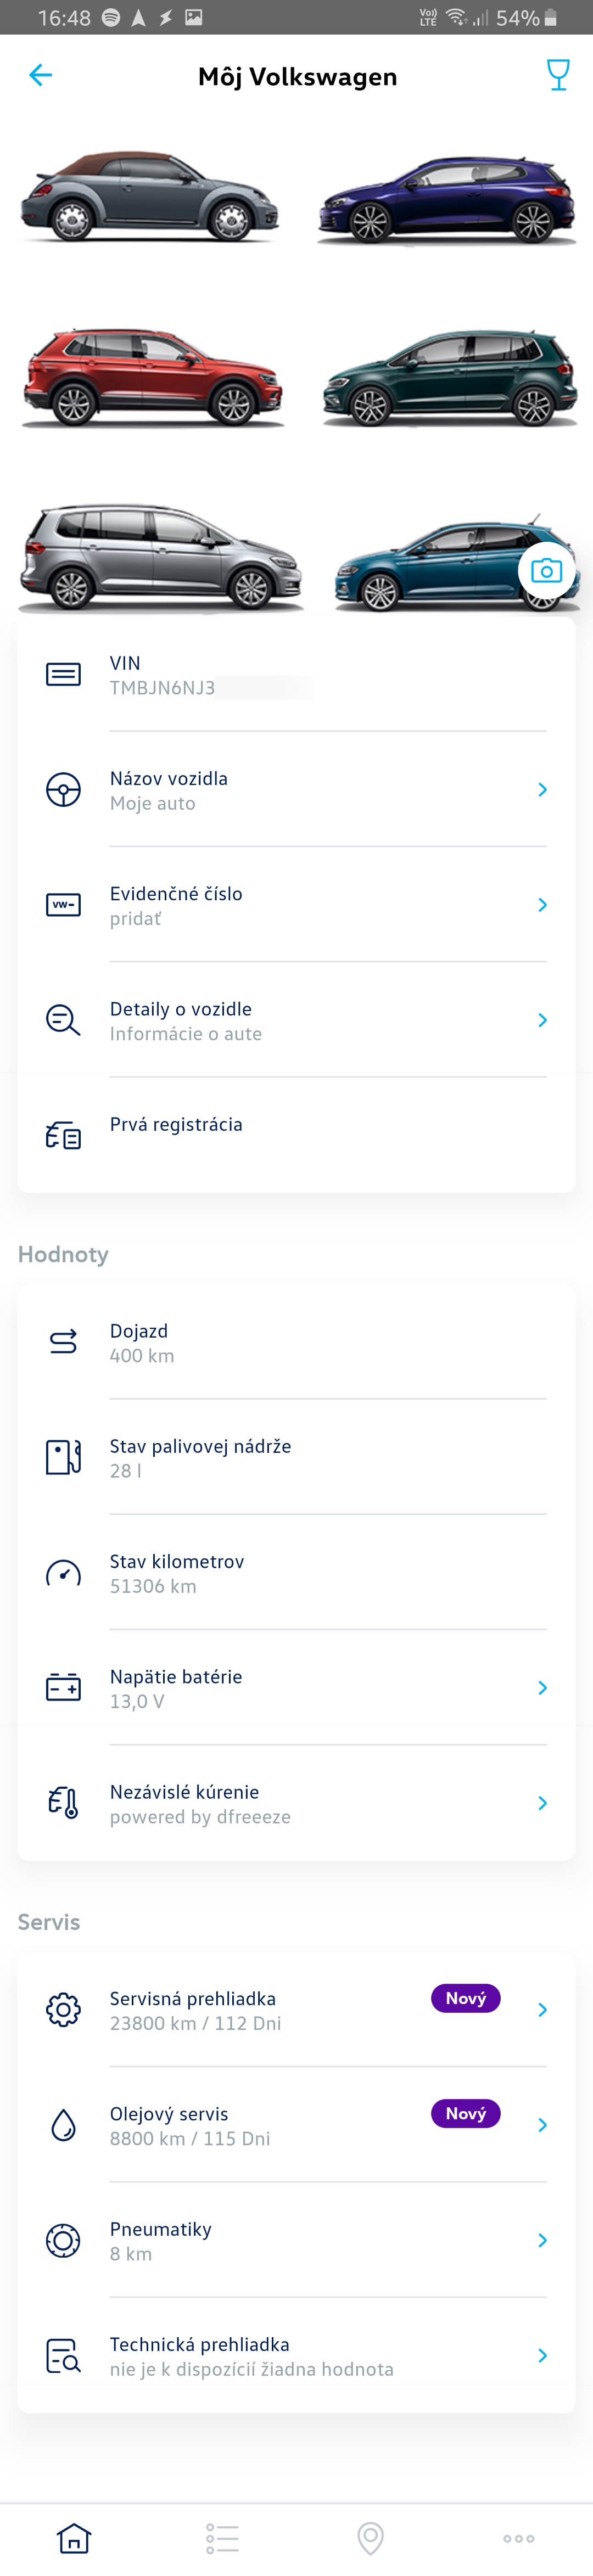This screenshot has height=2576, width=593.
Task: Tap Servisná prehliadka gear icon
Action: 63,2009
